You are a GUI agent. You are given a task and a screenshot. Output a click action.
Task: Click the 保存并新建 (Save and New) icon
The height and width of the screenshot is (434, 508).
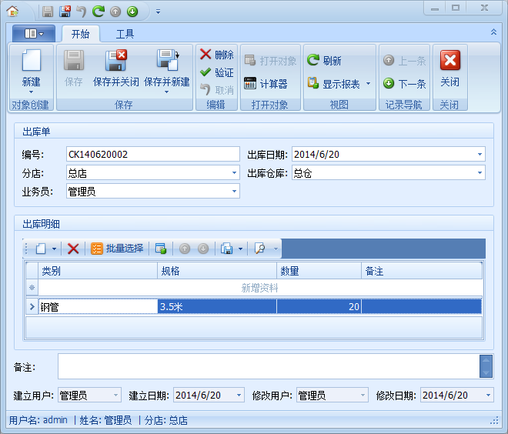pos(166,62)
